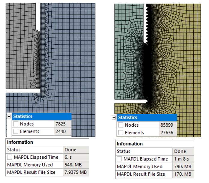Viewport: 209px width, 183px height.
Task: Click the Nodes value 85899
Action: pos(167,125)
